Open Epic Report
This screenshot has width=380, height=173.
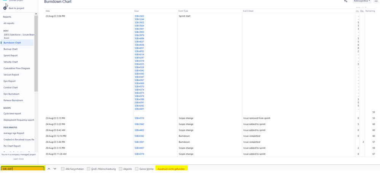point(9,81)
